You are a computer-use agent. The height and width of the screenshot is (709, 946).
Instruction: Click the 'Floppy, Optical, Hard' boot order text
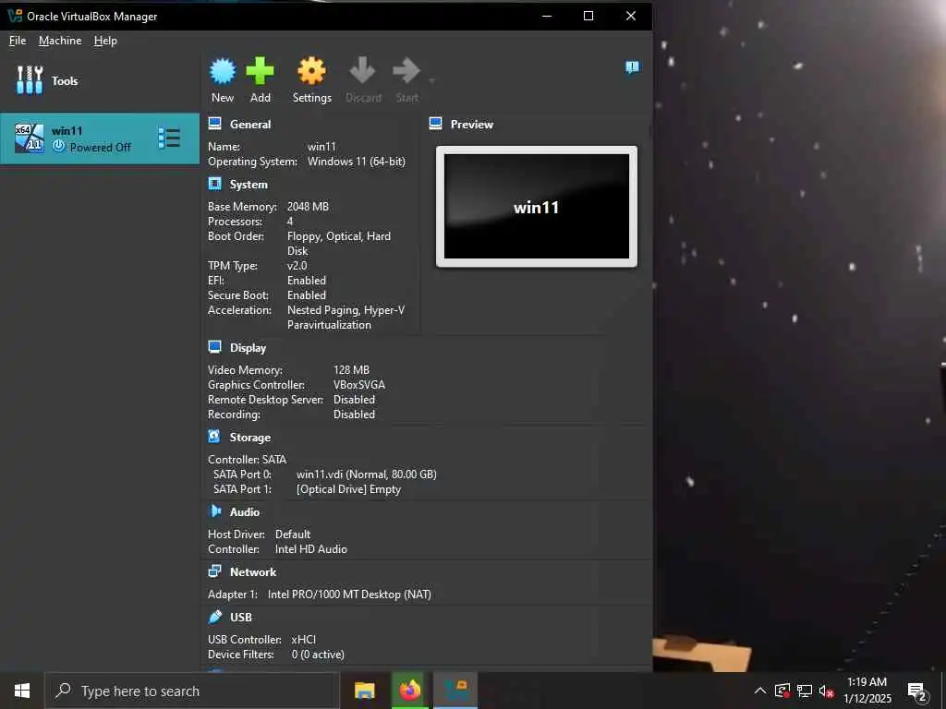339,236
